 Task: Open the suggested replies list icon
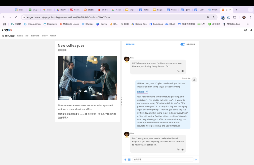pos(130,159)
